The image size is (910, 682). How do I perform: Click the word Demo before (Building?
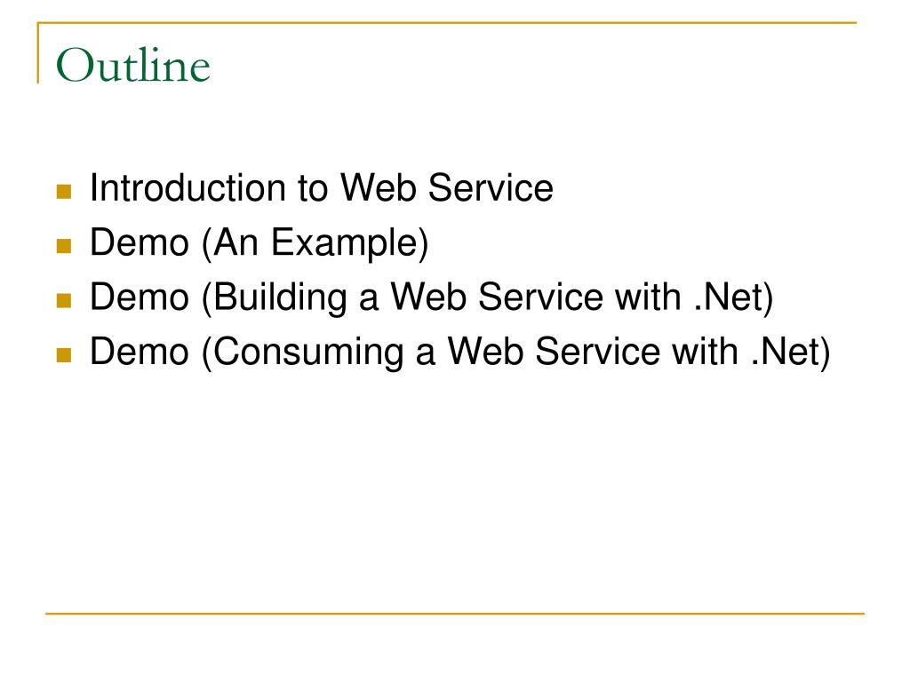coord(140,297)
